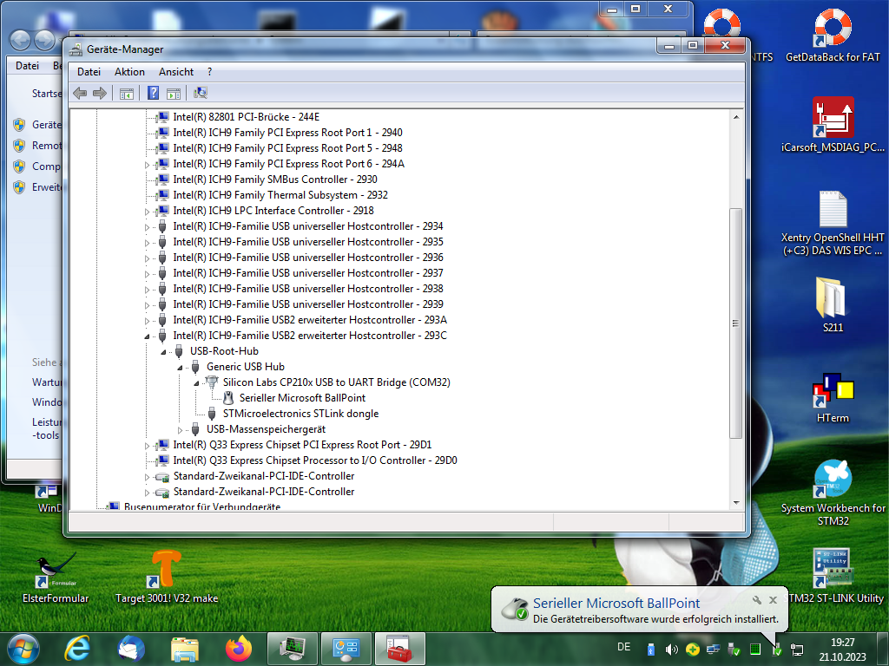This screenshot has height=666, width=889.
Task: Launch Target 3001! V32 make shortcut
Action: tap(167, 577)
